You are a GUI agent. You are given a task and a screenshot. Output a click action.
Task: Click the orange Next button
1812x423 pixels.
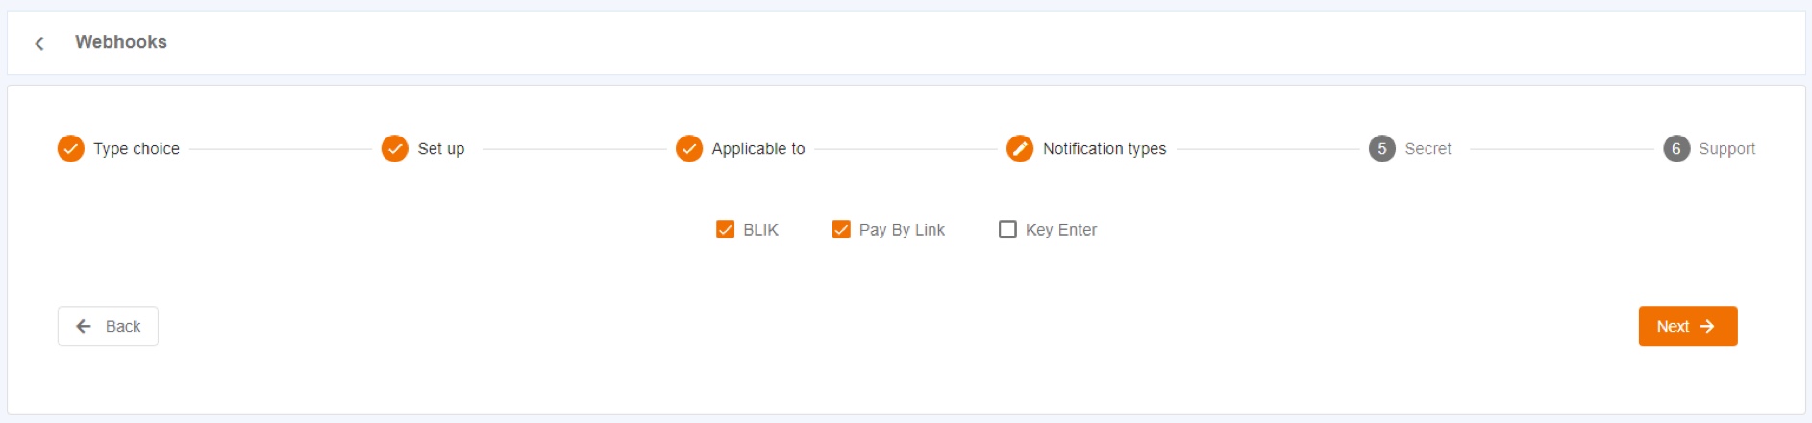(1688, 326)
